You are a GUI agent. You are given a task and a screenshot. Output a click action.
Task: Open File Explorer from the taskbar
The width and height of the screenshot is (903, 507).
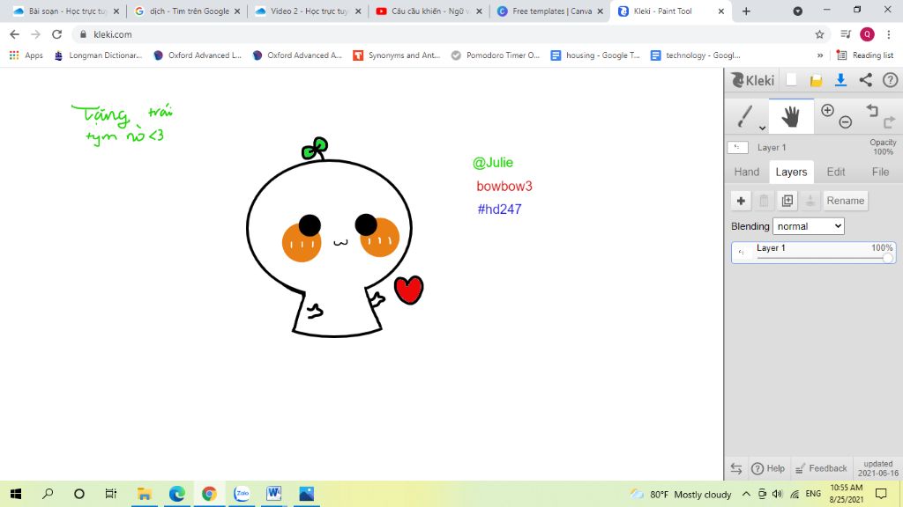[144, 493]
